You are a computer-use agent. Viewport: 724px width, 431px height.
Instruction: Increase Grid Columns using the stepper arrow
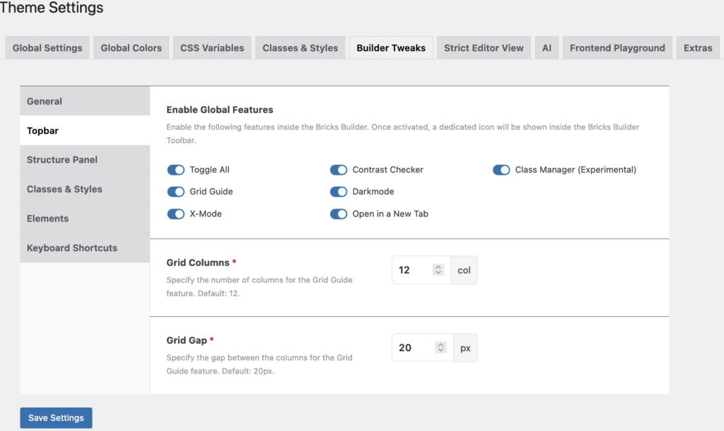438,265
